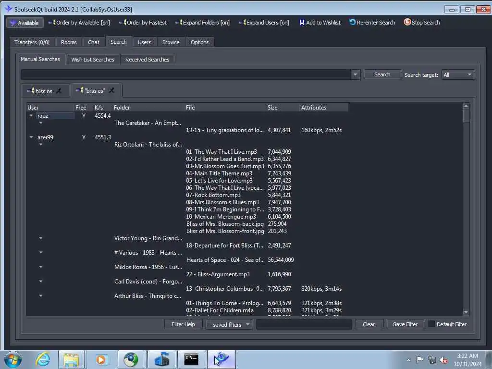Open the Options tab

(x=199, y=42)
